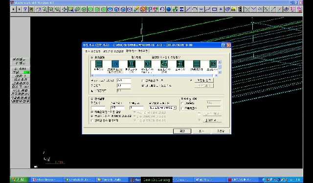Image resolution: width=313 pixels, height=183 pixels.
Task: Click the Create Spline toolbar icon
Action: click(207, 9)
